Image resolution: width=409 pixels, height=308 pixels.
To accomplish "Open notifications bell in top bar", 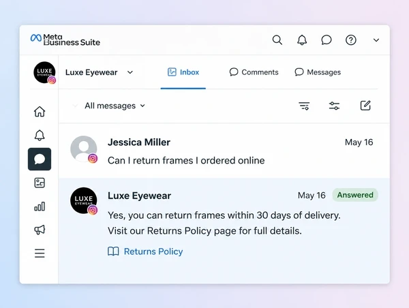I will pos(302,40).
